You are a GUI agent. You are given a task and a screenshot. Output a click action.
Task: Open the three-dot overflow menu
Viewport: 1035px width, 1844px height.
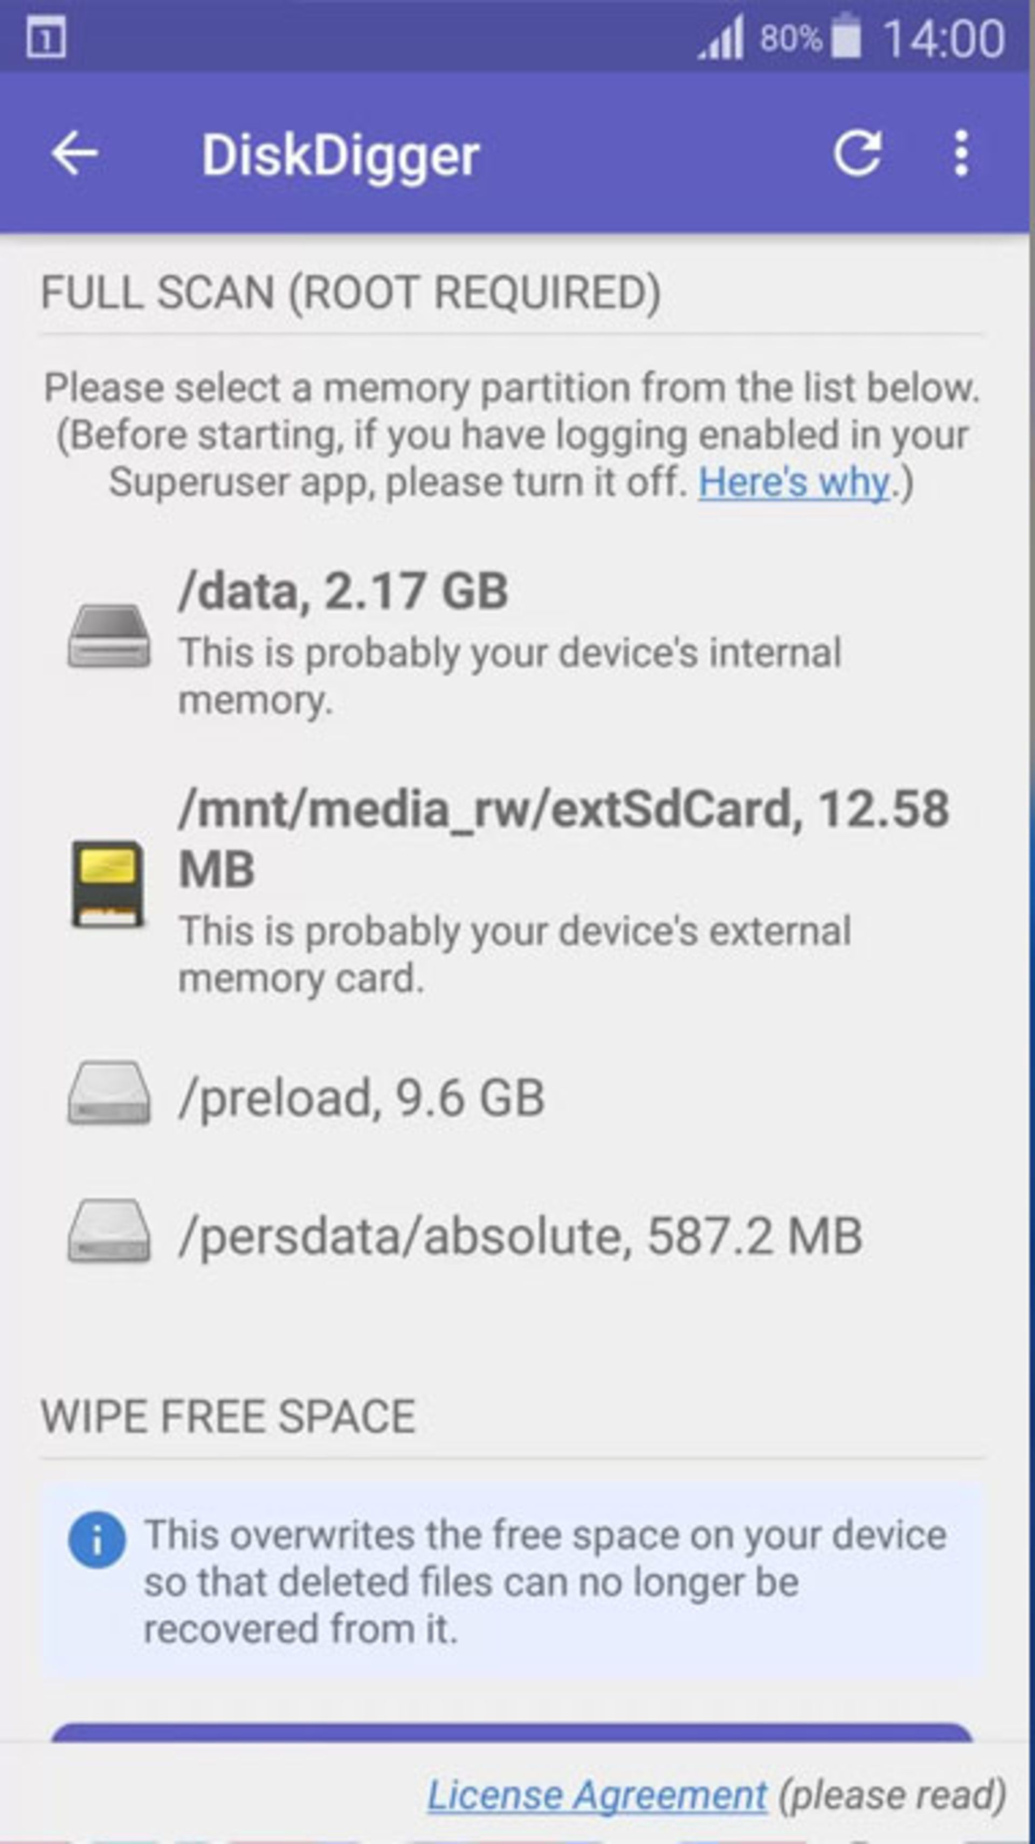click(961, 153)
